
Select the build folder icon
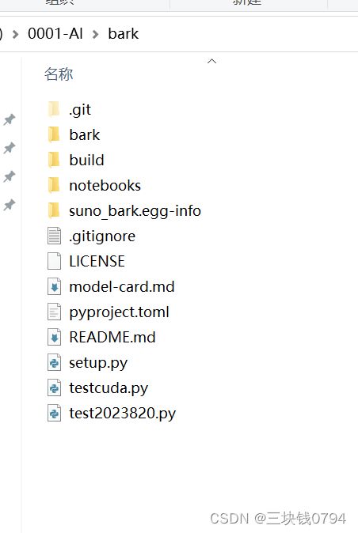(54, 160)
